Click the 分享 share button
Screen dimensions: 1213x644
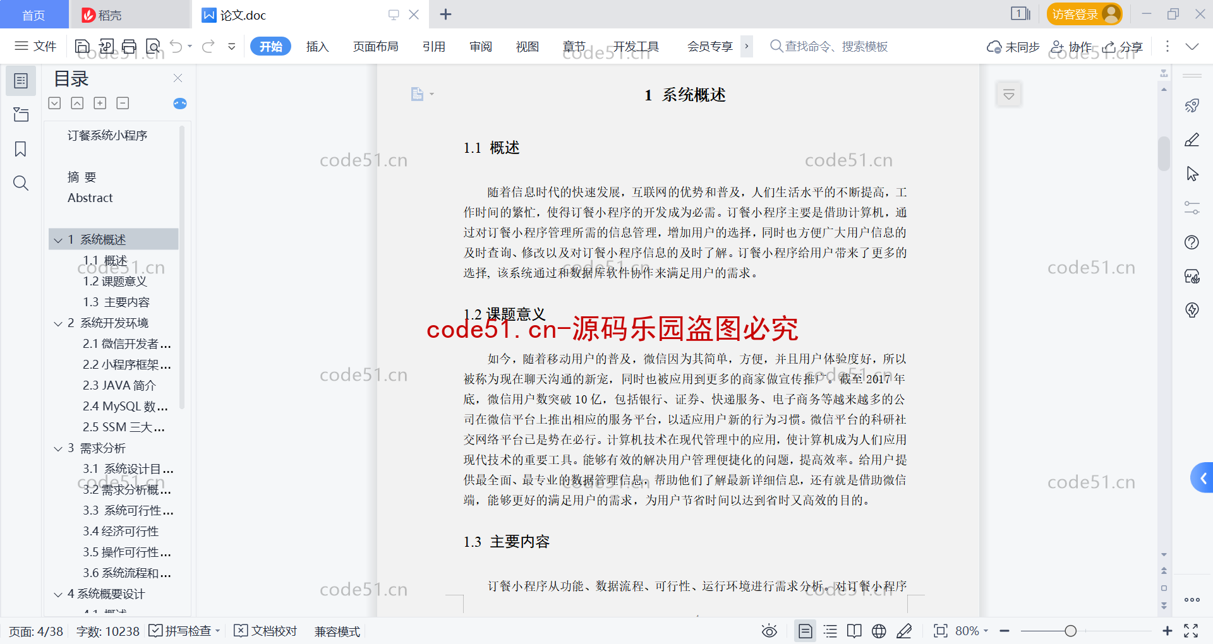(x=1123, y=47)
